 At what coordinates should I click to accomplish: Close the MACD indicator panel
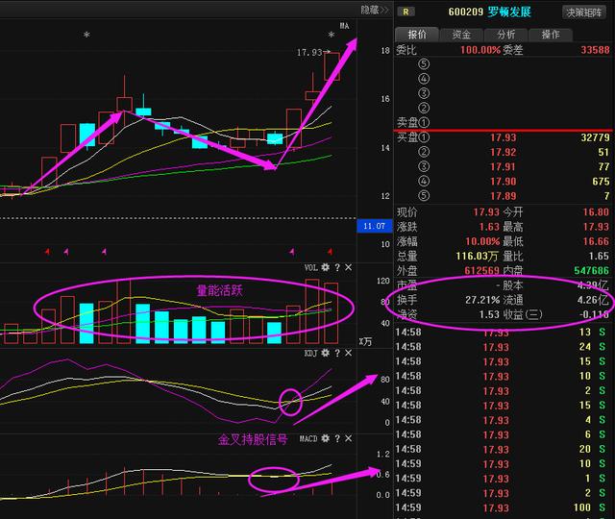348,438
